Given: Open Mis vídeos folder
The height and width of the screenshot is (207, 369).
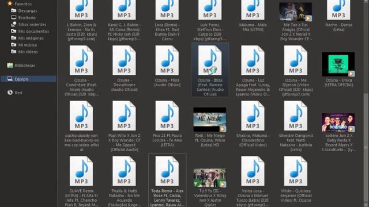Looking at the screenshot, I should (28, 52).
